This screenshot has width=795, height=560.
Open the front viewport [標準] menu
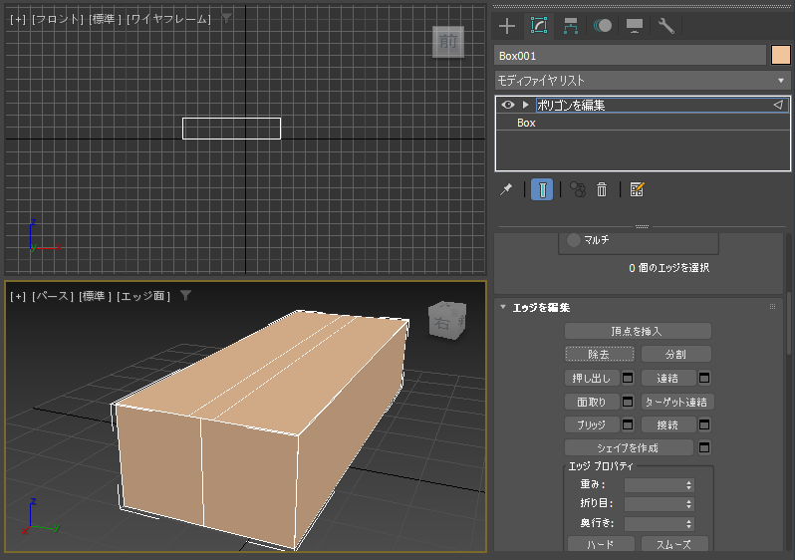coord(105,19)
